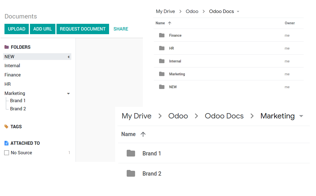Select the Internal row name in Drive

(x=175, y=61)
